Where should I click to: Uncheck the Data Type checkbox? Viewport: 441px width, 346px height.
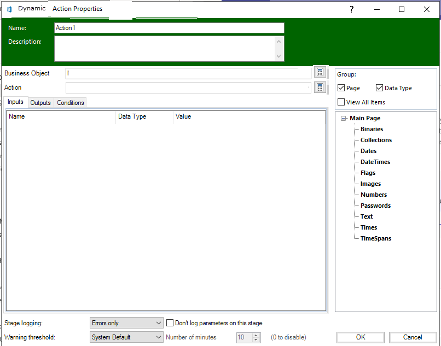(380, 88)
